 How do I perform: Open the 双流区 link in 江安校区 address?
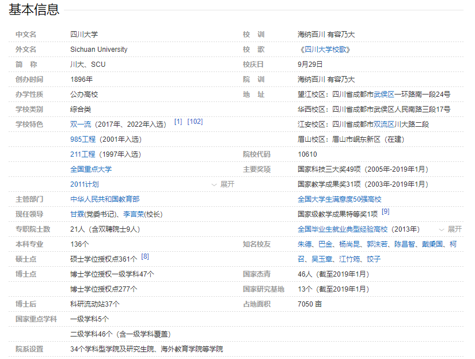(383, 124)
